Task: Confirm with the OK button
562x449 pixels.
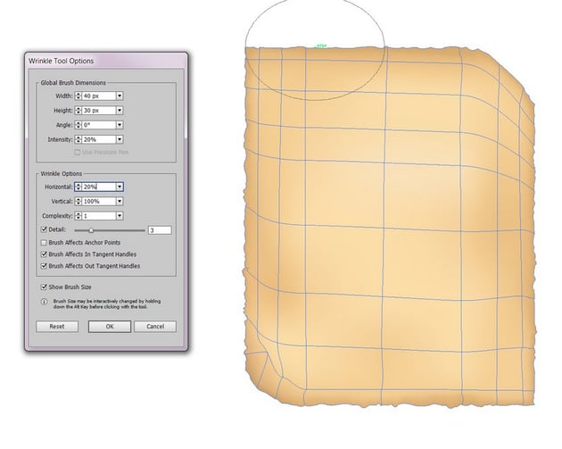Action: tap(110, 327)
